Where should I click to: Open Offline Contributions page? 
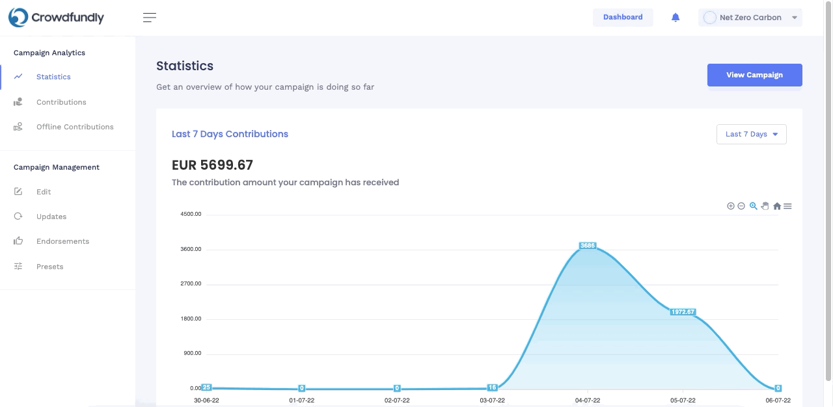75,127
